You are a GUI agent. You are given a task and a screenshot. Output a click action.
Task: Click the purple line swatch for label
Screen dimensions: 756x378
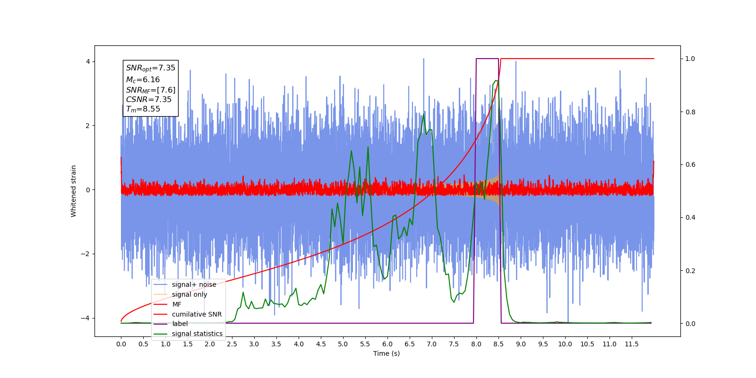point(161,324)
